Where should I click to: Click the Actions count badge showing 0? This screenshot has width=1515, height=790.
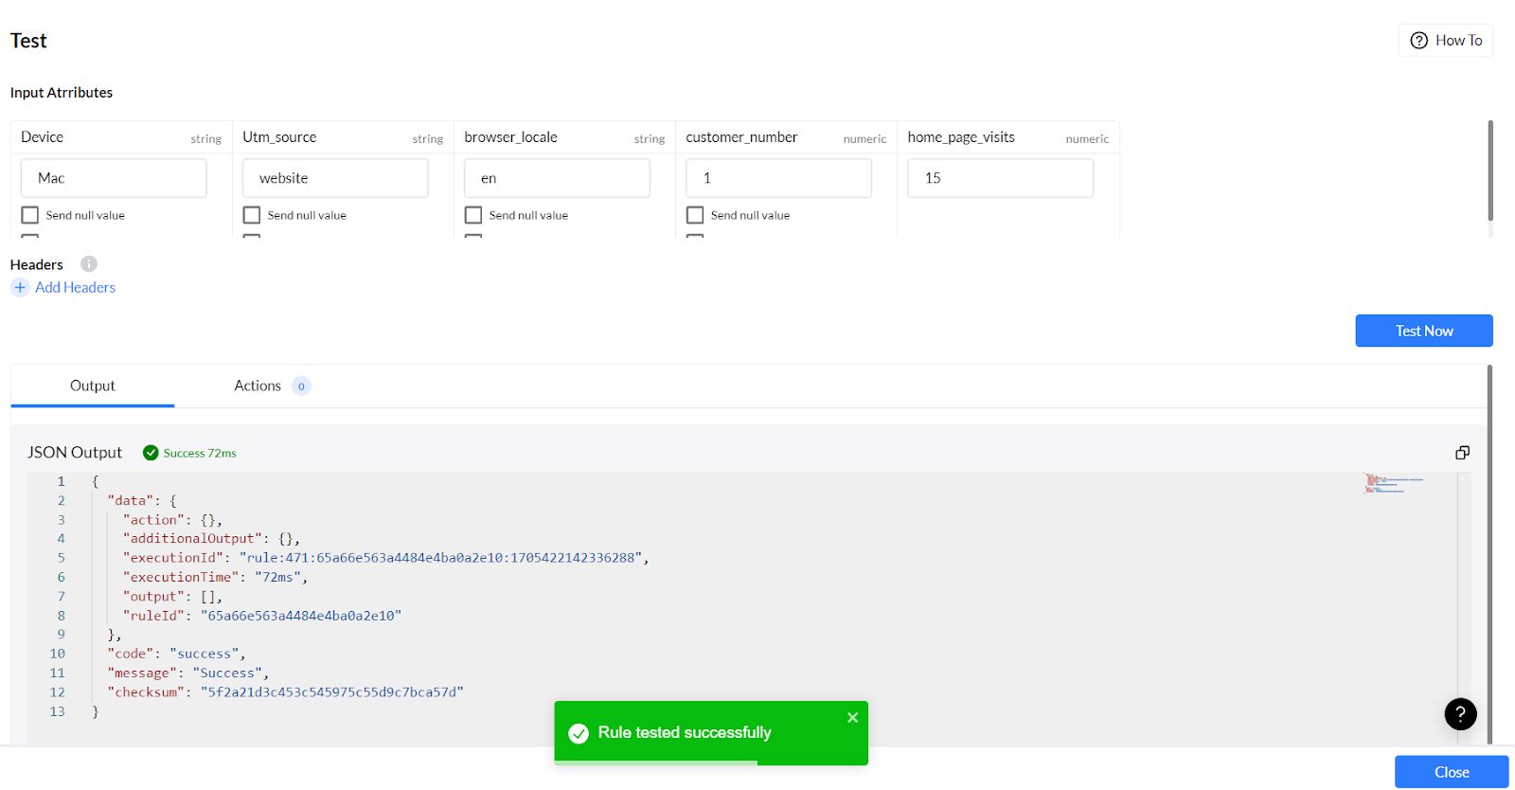[x=301, y=386]
